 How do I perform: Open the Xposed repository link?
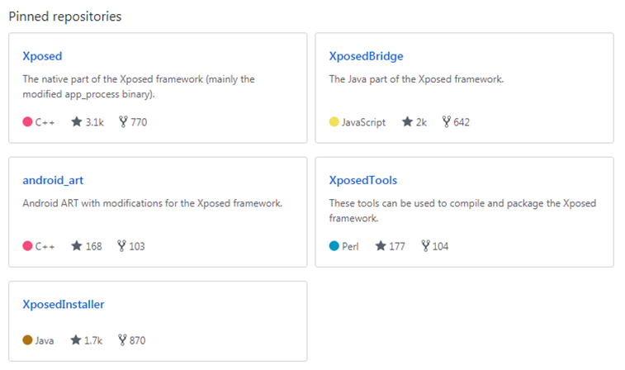(42, 56)
